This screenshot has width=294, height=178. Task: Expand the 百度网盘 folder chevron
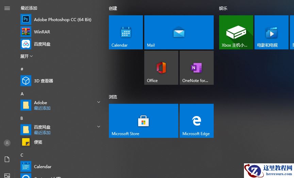[x=99, y=127]
